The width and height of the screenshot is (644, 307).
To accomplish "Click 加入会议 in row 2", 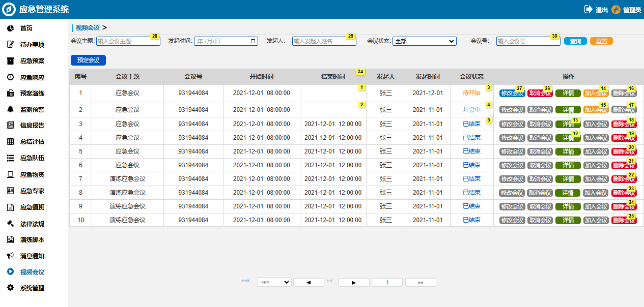I will [596, 110].
